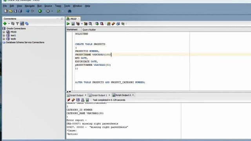Switch to the Script Output tab
The image size is (251, 141).
77,95
